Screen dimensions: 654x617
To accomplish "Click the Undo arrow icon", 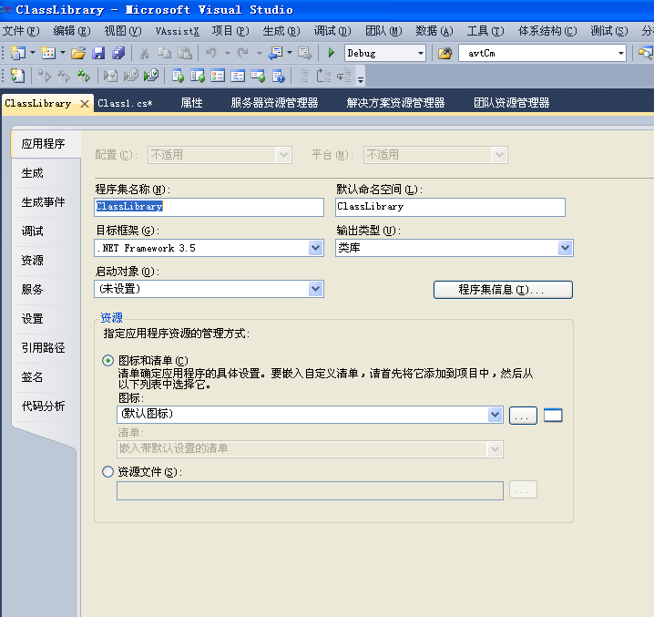I will click(x=211, y=53).
